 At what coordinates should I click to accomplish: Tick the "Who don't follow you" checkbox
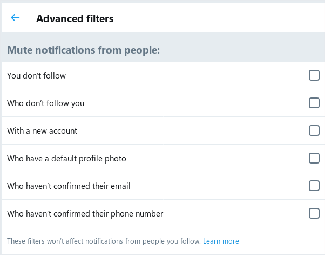314,103
